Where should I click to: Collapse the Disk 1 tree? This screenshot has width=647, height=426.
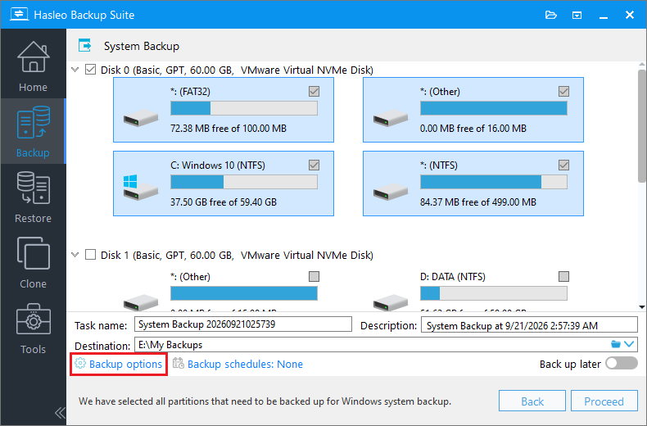tap(75, 254)
